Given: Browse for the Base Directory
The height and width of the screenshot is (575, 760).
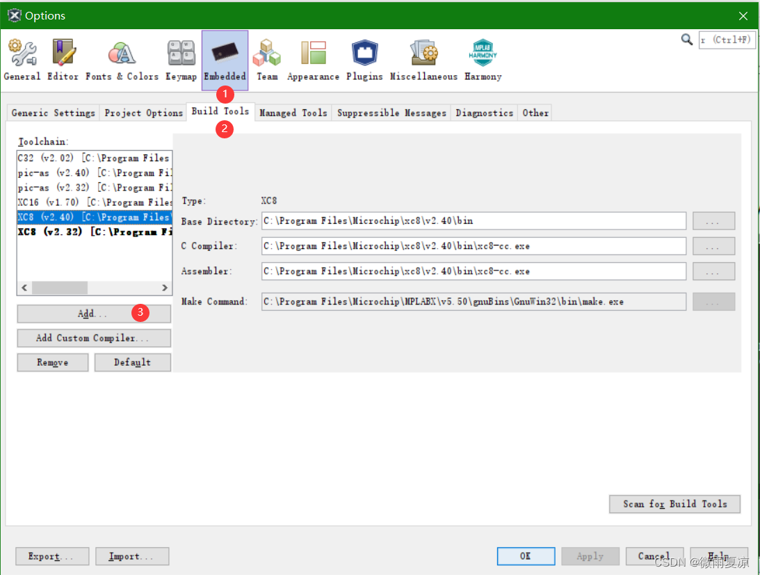Looking at the screenshot, I should (x=713, y=221).
